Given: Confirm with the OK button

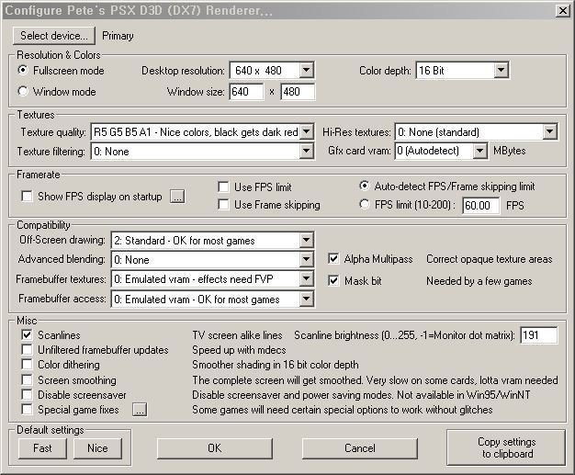Looking at the screenshot, I should click(215, 448).
